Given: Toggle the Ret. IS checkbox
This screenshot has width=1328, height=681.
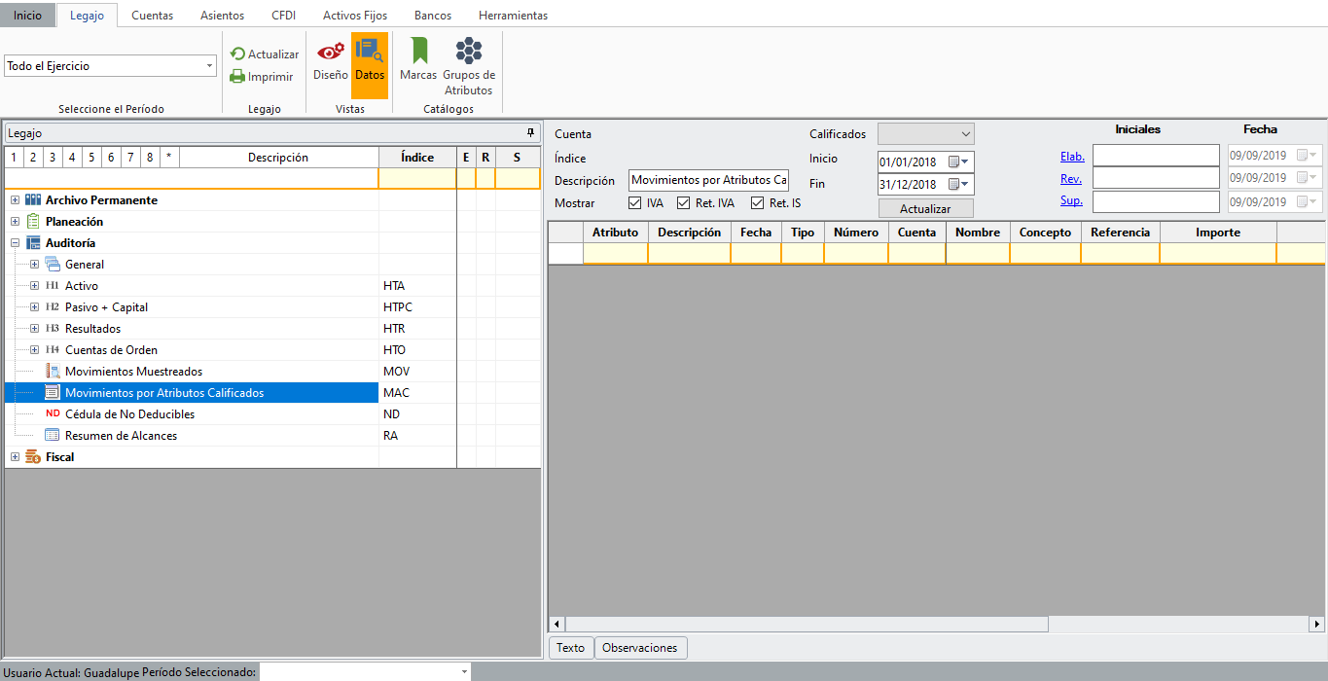Looking at the screenshot, I should pyautogui.click(x=758, y=203).
